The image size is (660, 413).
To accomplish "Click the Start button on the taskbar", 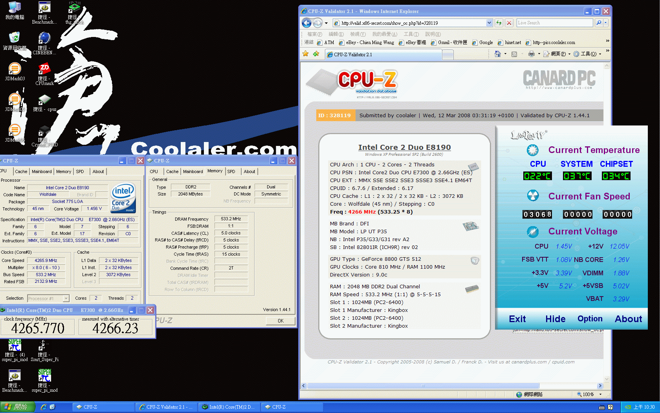I will pos(18,407).
